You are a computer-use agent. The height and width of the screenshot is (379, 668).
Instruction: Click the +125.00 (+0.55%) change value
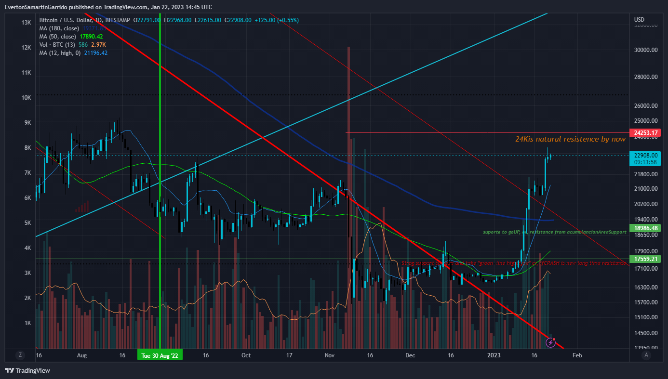click(x=277, y=20)
